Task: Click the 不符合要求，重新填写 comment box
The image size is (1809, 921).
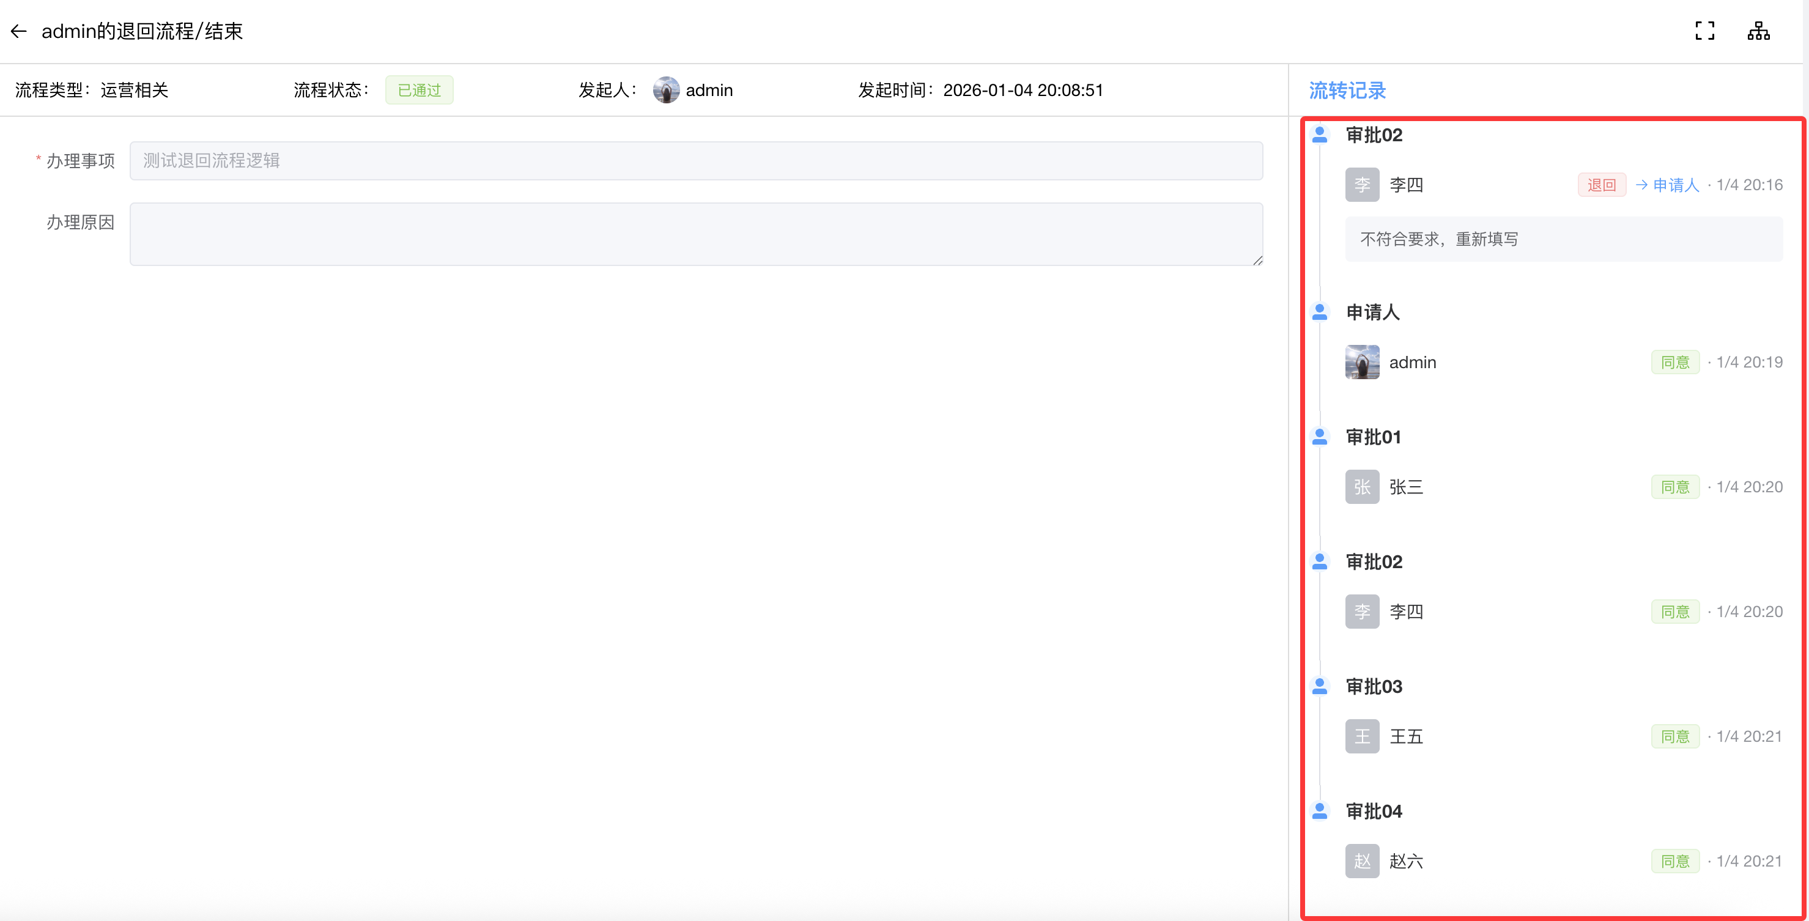Action: tap(1563, 239)
